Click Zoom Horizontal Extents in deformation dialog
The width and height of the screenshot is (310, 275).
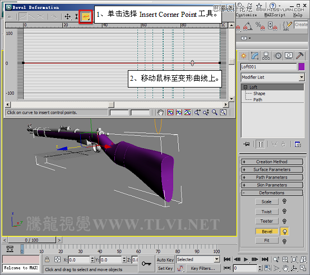[179, 112]
